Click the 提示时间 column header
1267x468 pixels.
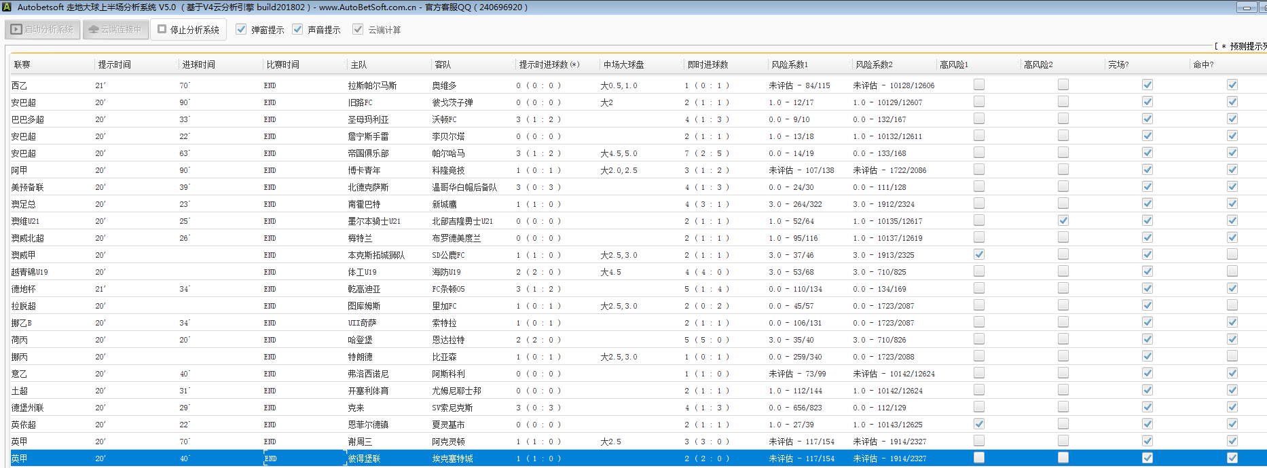[x=114, y=64]
